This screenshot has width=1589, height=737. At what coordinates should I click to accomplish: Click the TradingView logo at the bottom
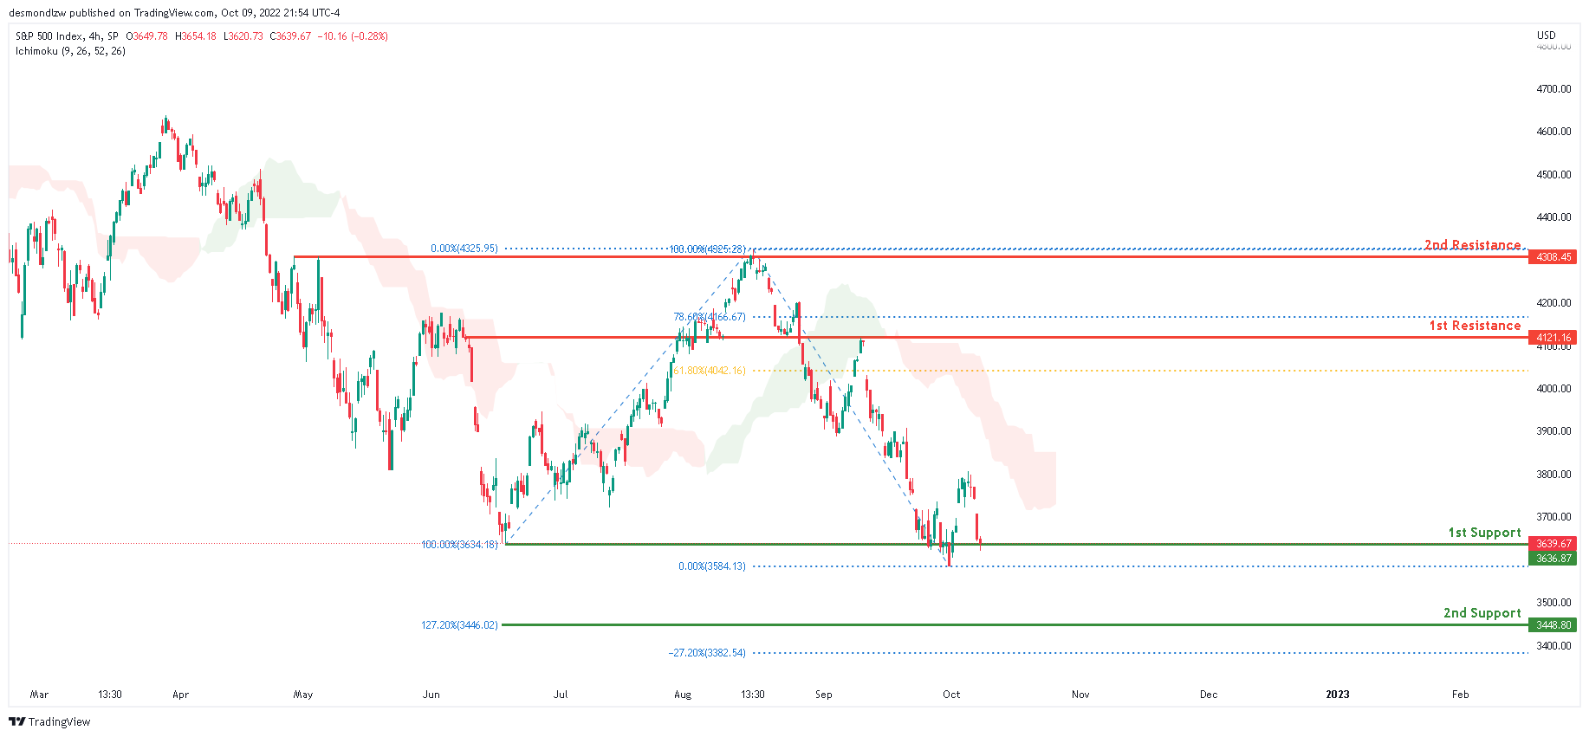click(x=49, y=721)
